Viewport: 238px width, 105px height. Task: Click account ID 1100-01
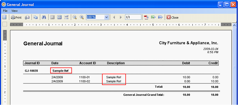pos(84,77)
